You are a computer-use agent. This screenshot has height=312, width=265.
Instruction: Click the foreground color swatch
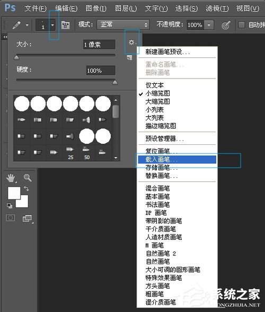coord(14,193)
